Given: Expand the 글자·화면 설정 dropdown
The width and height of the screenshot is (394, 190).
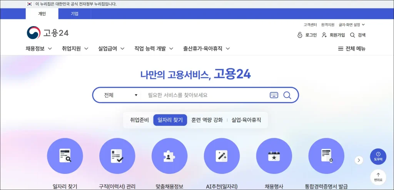Looking at the screenshot, I should [352, 25].
